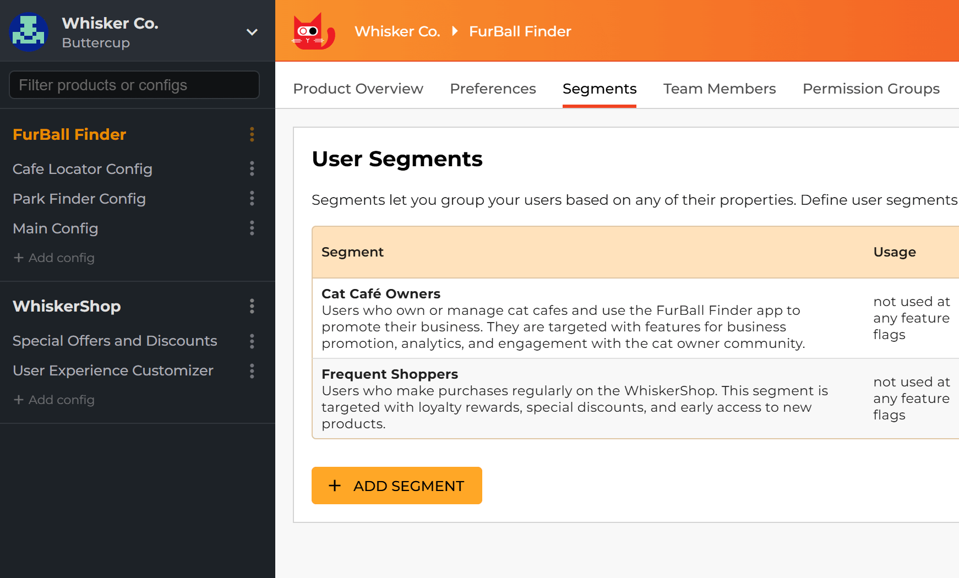
Task: Expand the Whisker Co. organization dropdown
Action: point(252,32)
